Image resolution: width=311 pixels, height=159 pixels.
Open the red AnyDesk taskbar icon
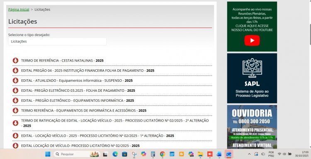coord(210,154)
